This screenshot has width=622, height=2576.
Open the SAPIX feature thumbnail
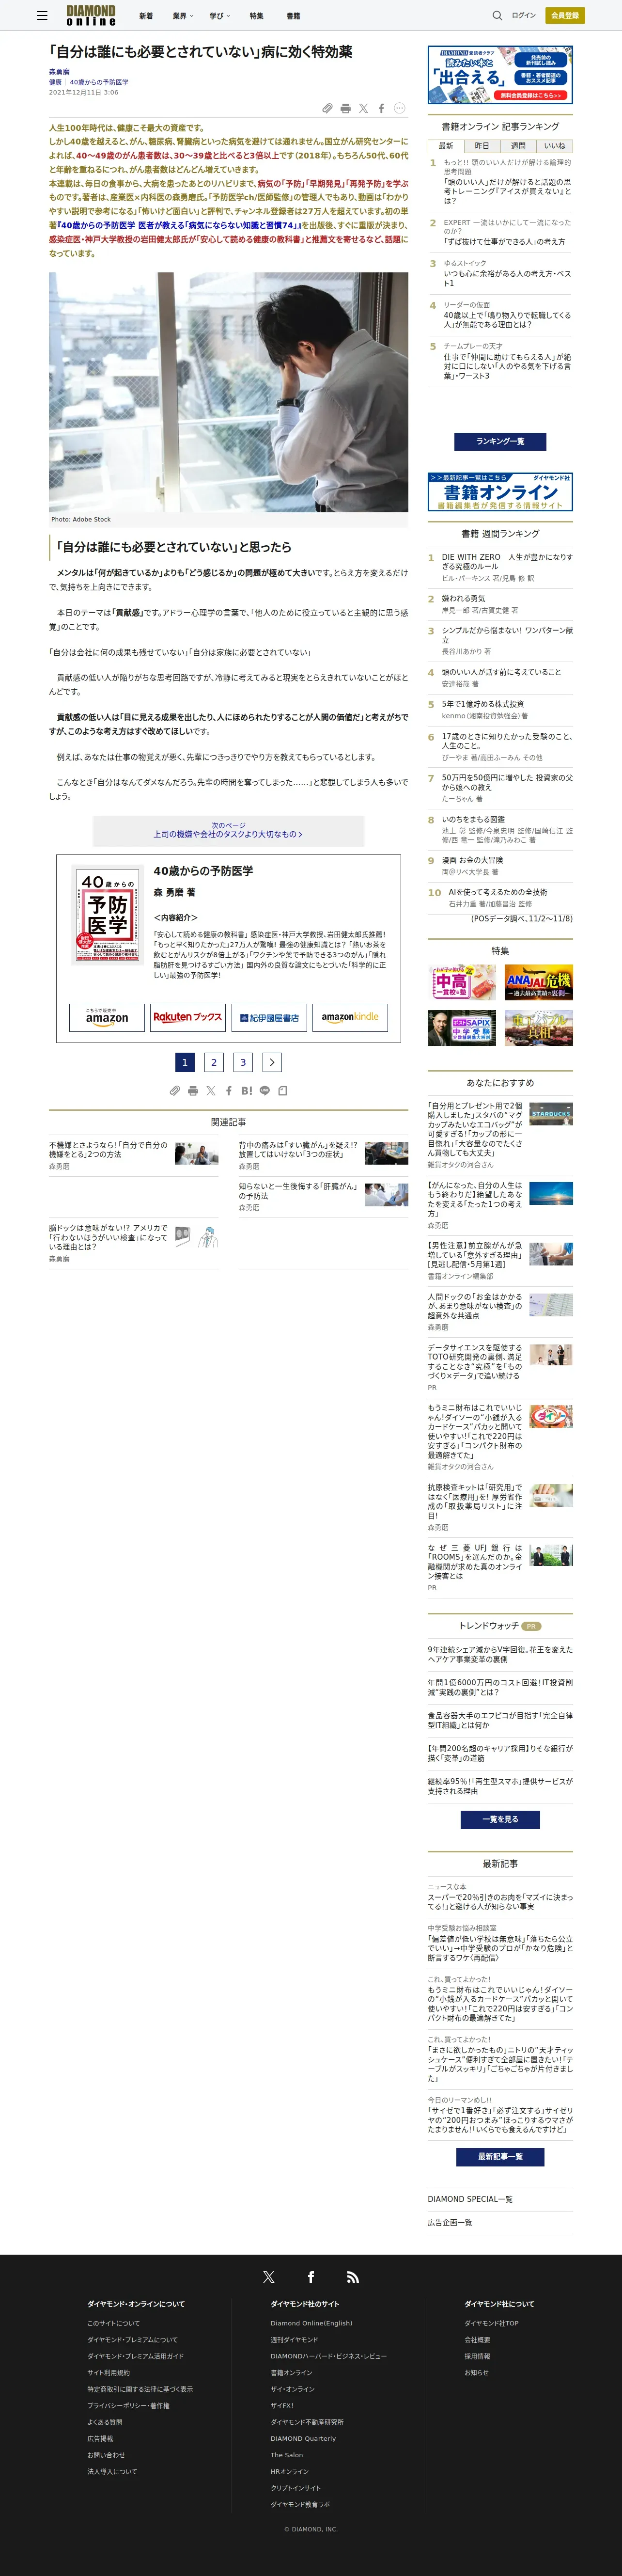pyautogui.click(x=462, y=1028)
